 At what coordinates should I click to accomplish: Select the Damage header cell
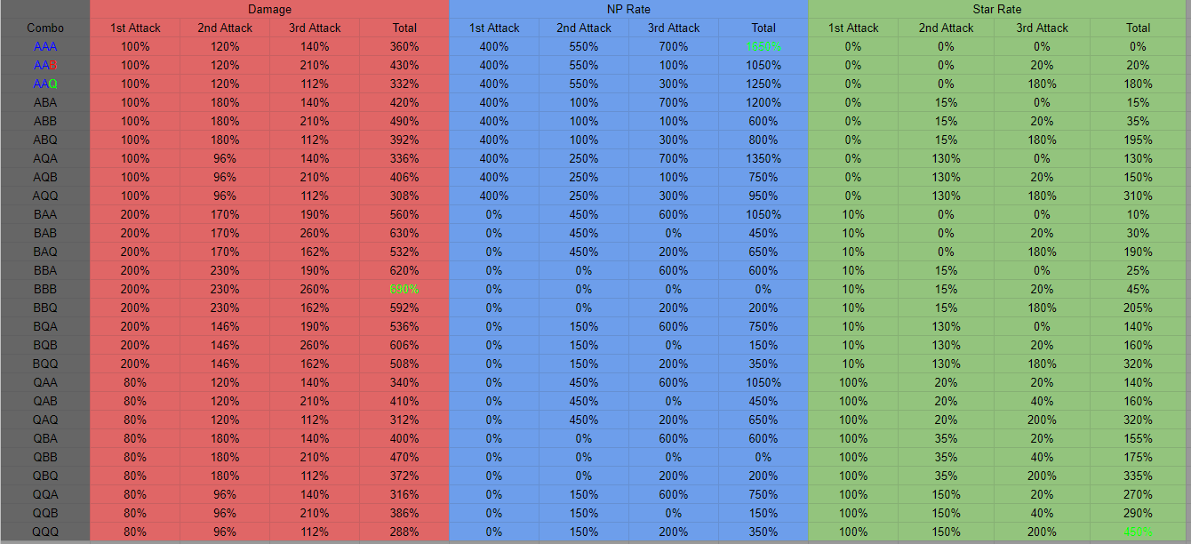point(269,9)
